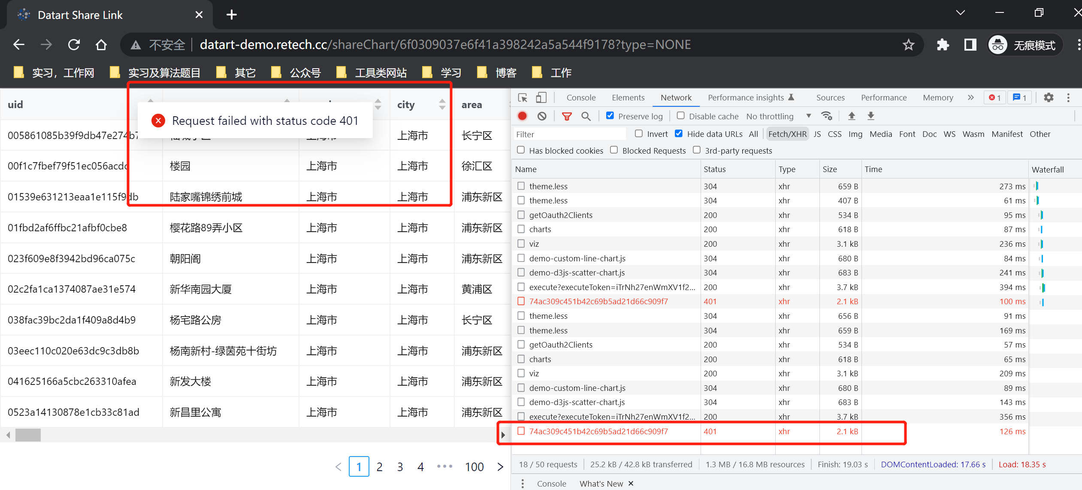
Task: Expand the more tools chevron in DevTools
Action: [x=970, y=97]
